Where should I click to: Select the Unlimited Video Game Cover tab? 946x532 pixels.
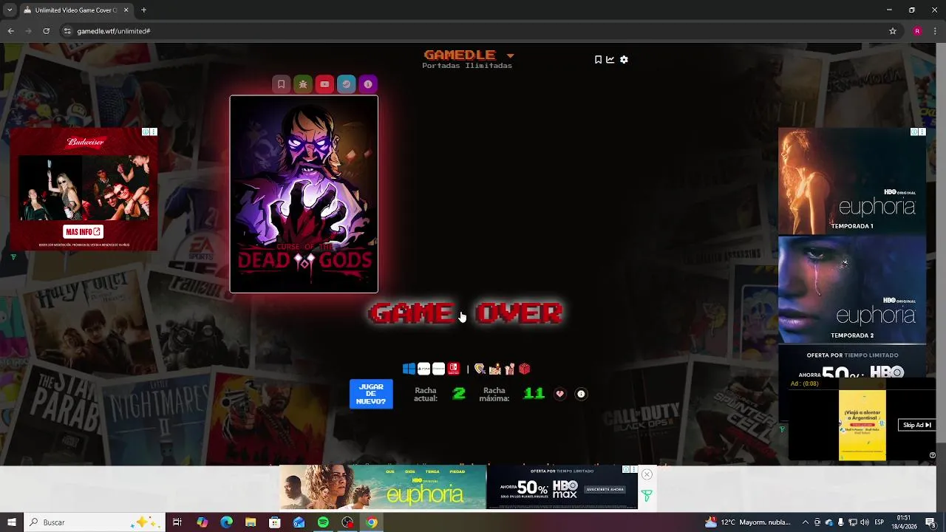(75, 10)
